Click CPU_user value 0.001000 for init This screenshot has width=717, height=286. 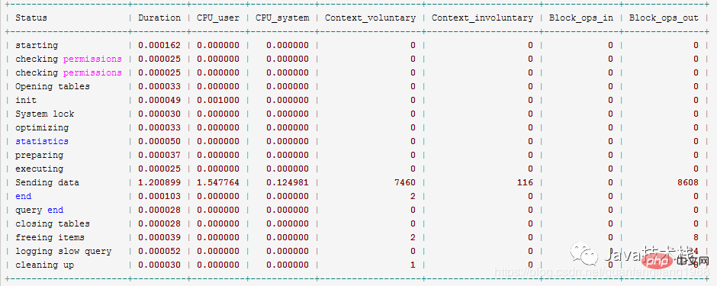tap(218, 100)
